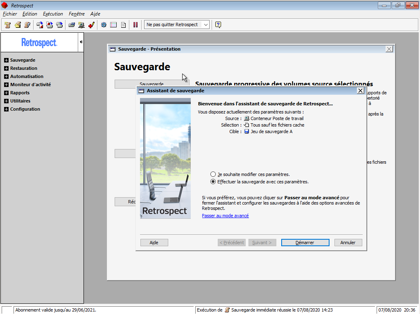Click the Aide button in the wizard
This screenshot has height=314, width=420.
click(x=154, y=243)
